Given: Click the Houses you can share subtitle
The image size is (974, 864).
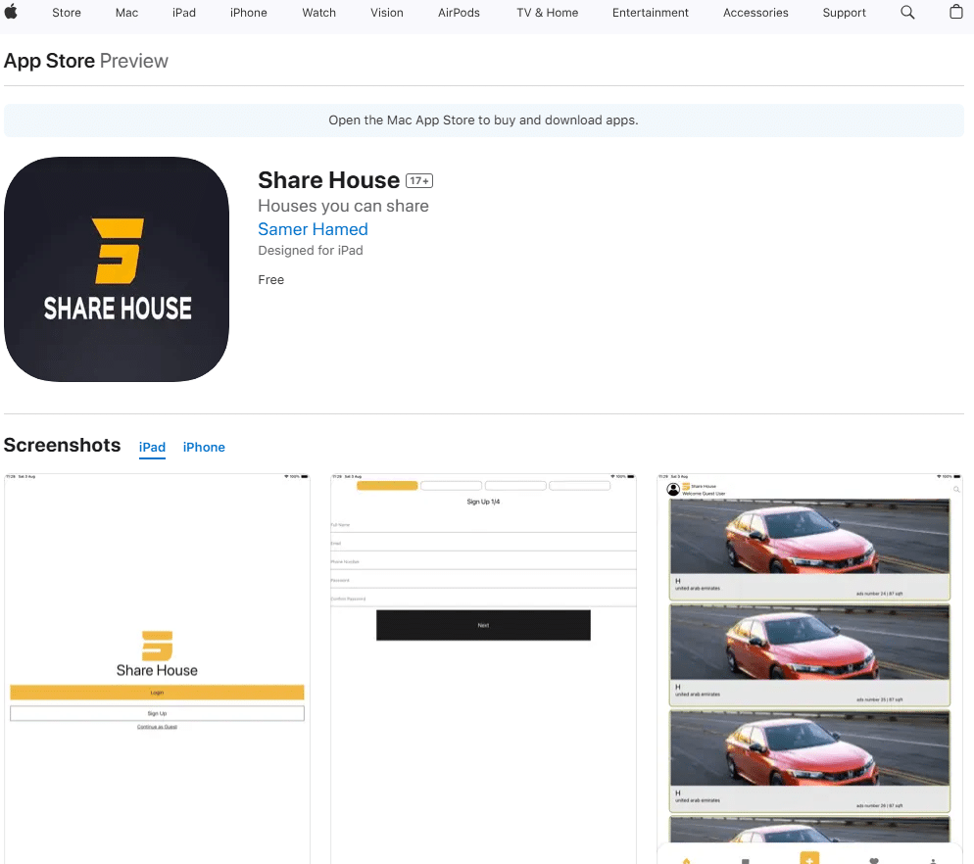Looking at the screenshot, I should coord(343,206).
